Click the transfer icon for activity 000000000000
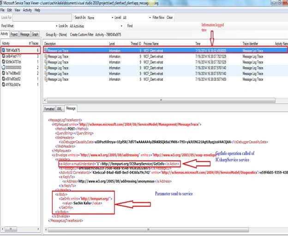The width and height of the screenshot is (288, 236). point(3,67)
